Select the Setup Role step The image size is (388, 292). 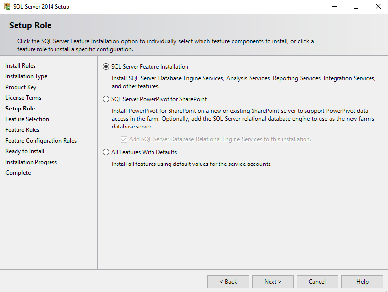coord(20,109)
